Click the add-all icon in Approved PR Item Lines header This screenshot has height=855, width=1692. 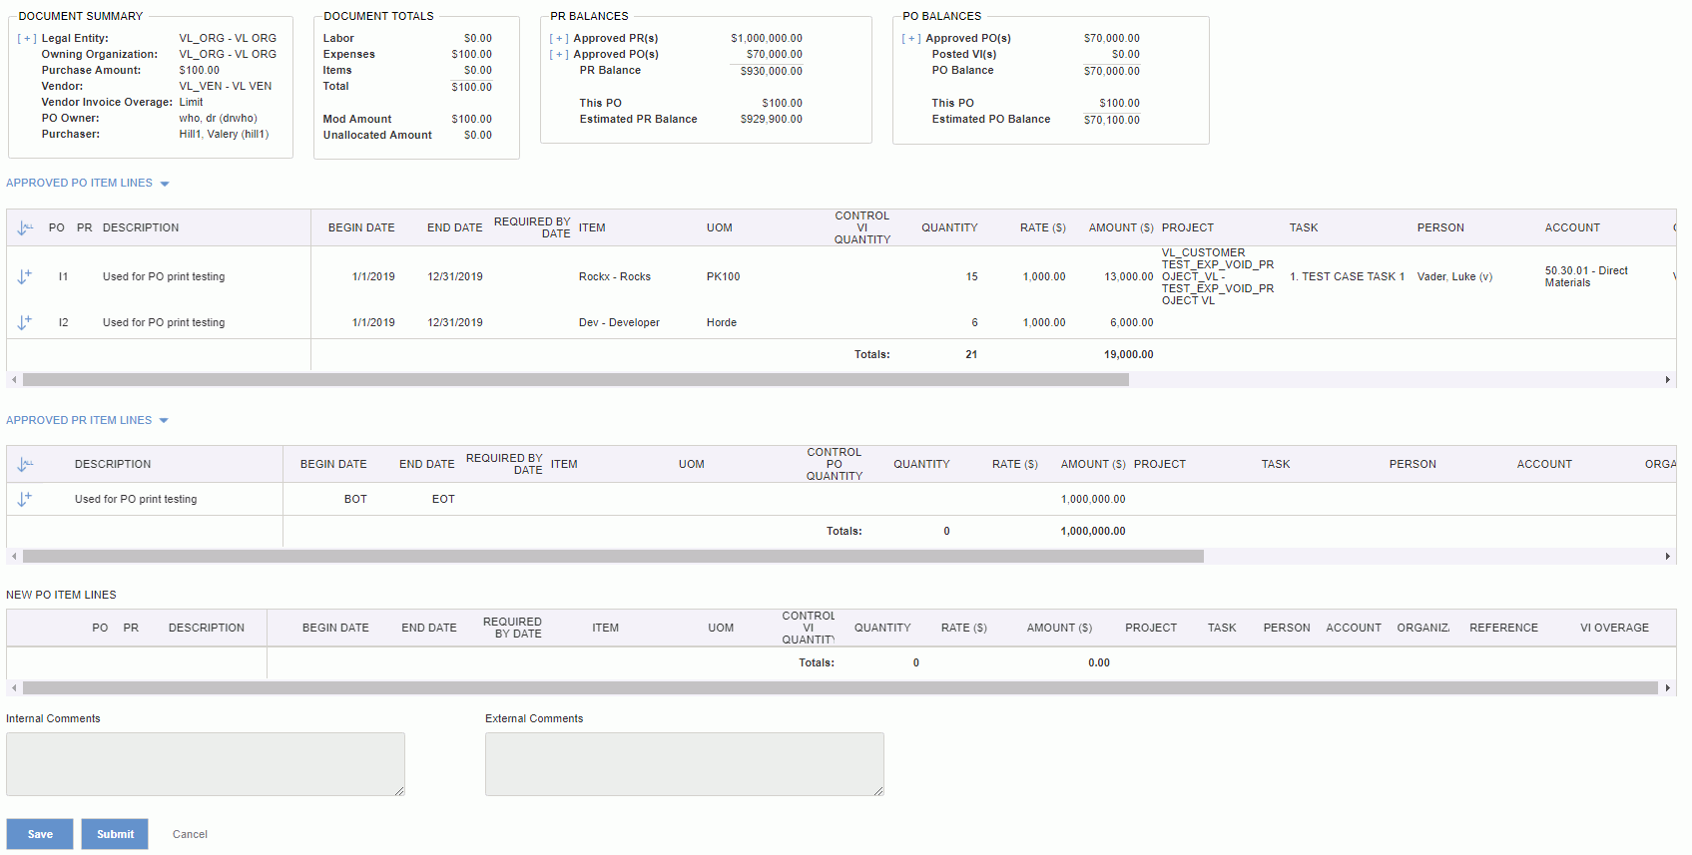pyautogui.click(x=25, y=465)
